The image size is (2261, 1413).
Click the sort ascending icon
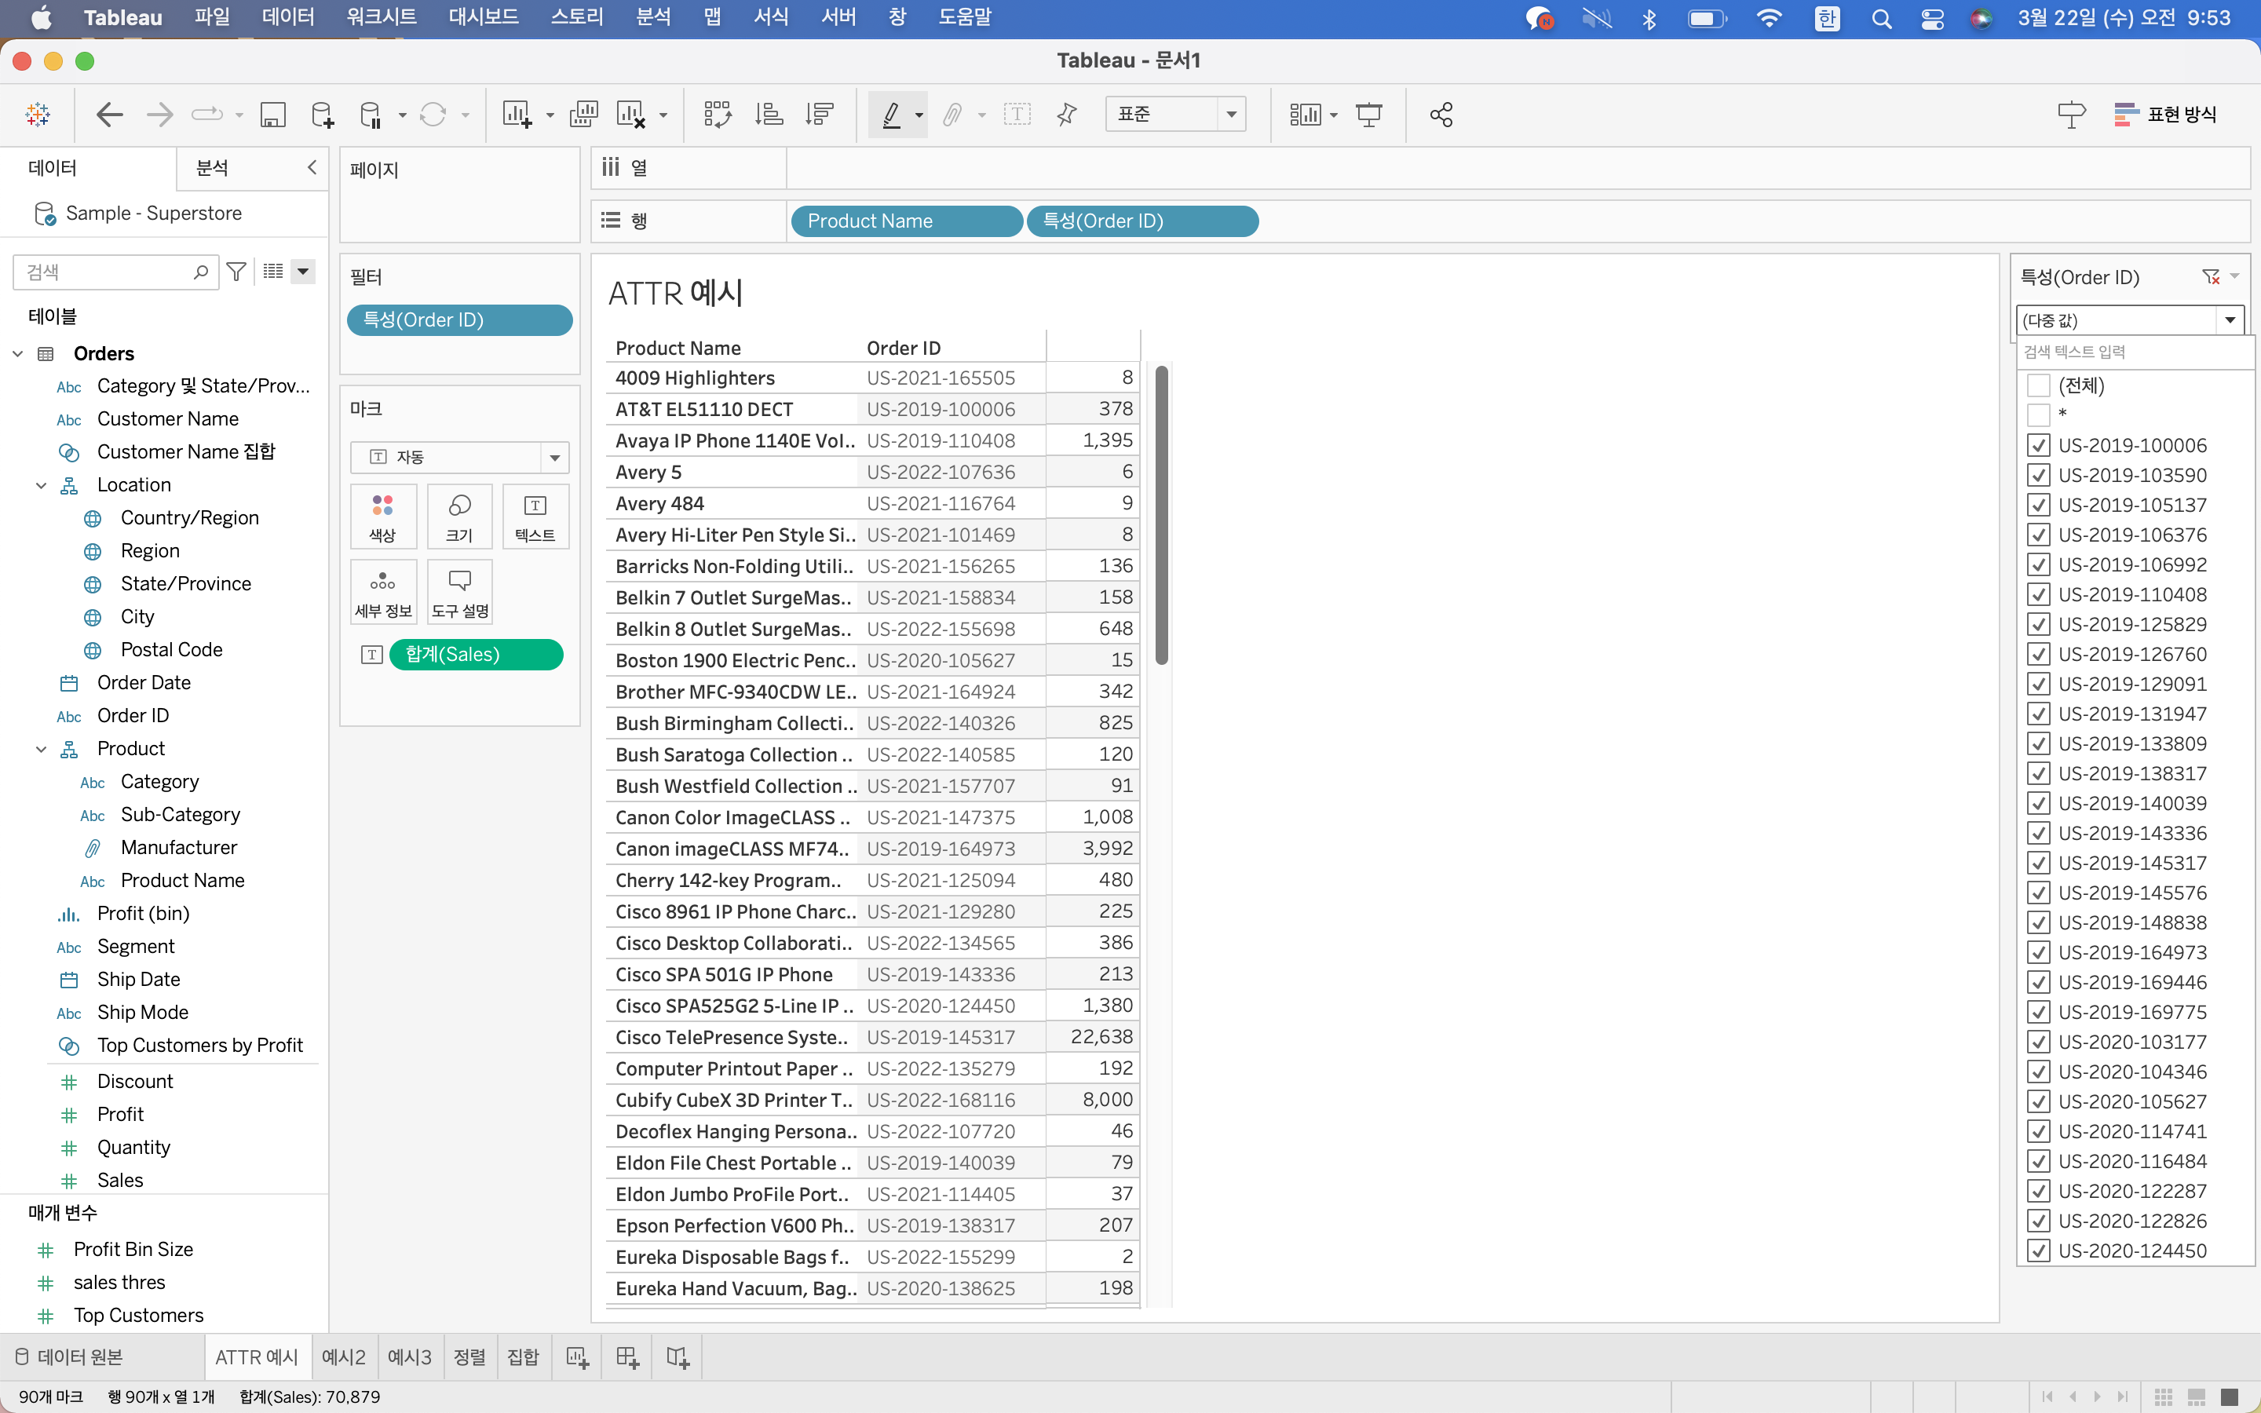click(x=769, y=114)
